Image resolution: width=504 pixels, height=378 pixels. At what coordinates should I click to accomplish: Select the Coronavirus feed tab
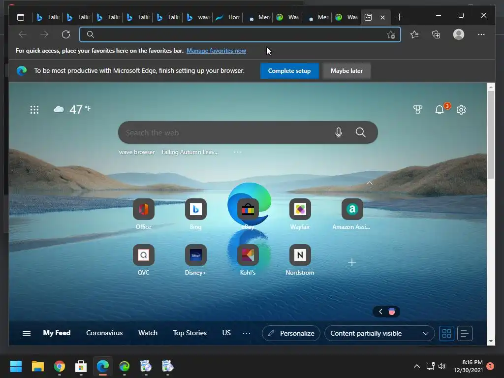click(x=104, y=333)
